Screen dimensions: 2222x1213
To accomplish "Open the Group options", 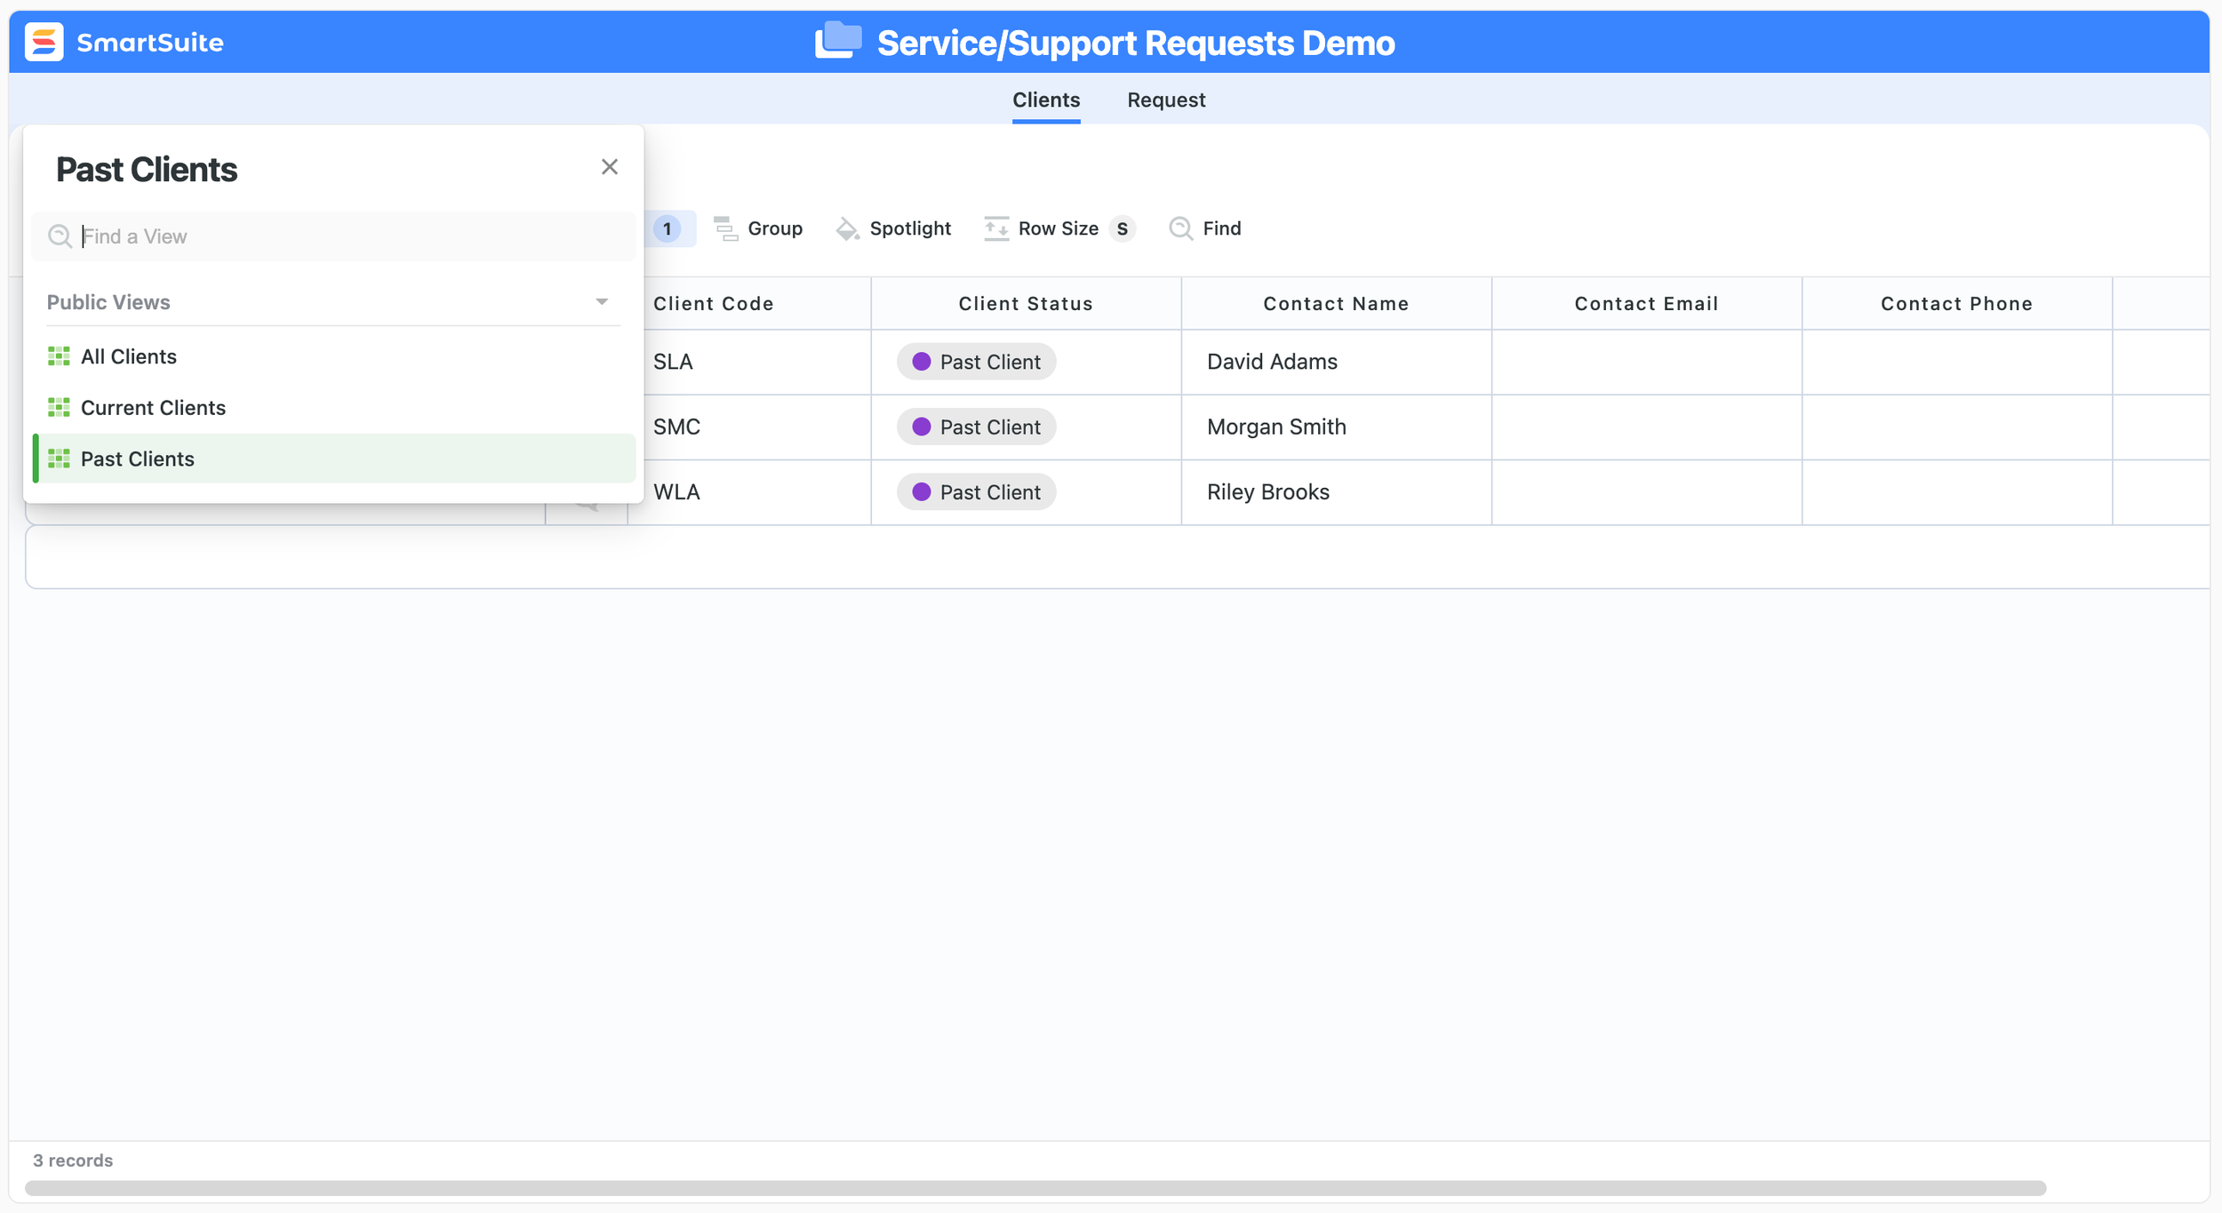I will click(758, 228).
